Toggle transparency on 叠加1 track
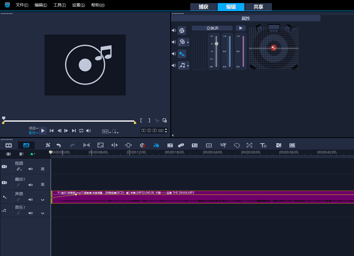This screenshot has width=354, height=256. [43, 185]
